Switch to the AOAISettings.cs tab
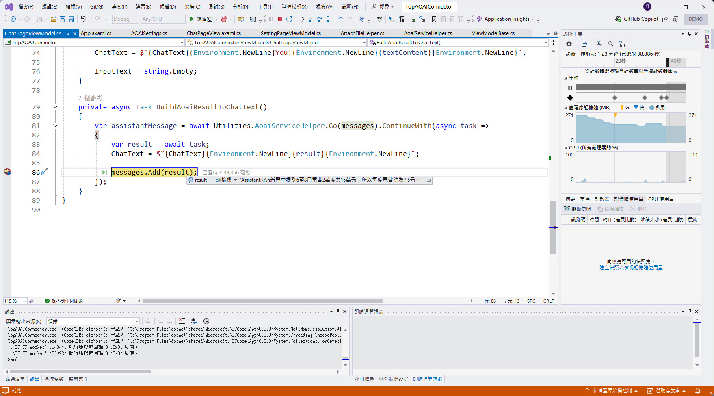 coord(149,33)
